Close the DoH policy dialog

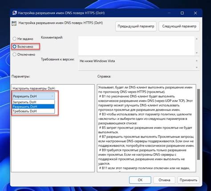[195, 13]
